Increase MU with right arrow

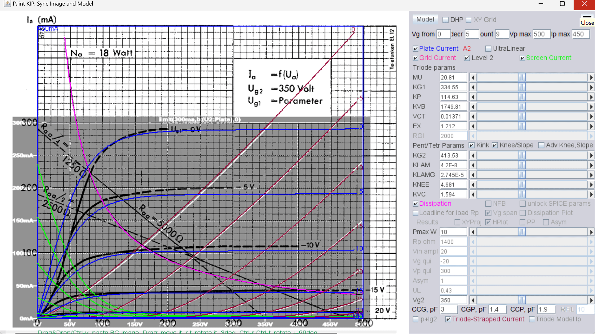point(591,77)
